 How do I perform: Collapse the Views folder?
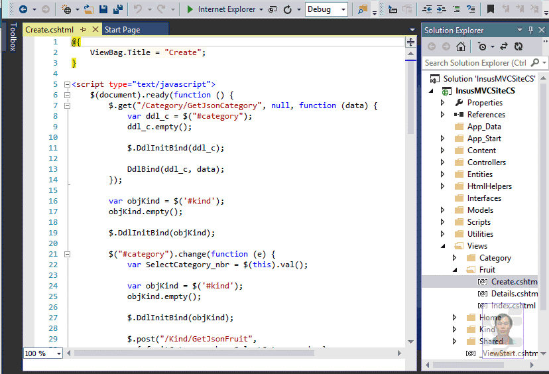pos(443,246)
